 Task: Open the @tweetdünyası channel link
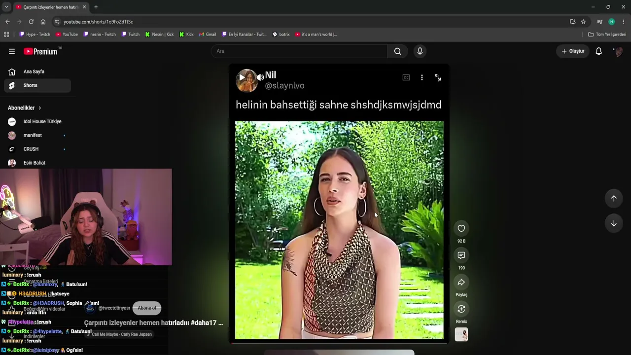click(x=114, y=308)
